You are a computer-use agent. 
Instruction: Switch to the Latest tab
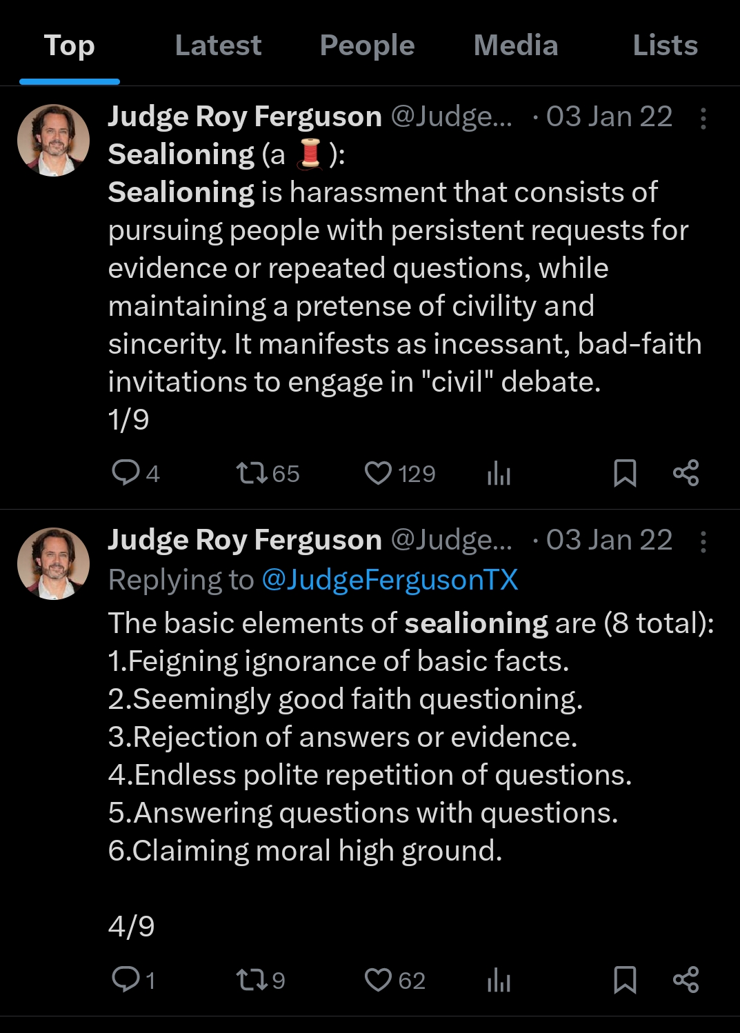pos(218,46)
